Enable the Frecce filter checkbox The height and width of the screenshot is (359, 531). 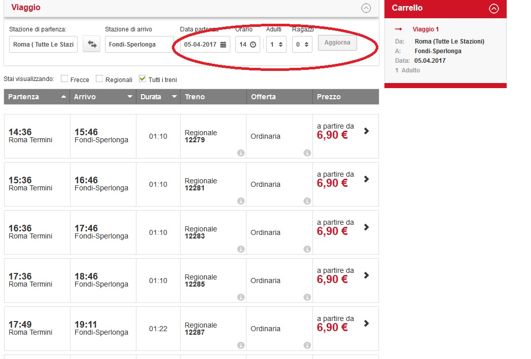coord(64,78)
